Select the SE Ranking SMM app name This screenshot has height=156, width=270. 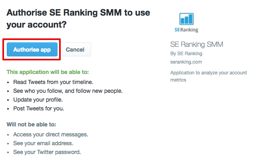pos(197,44)
